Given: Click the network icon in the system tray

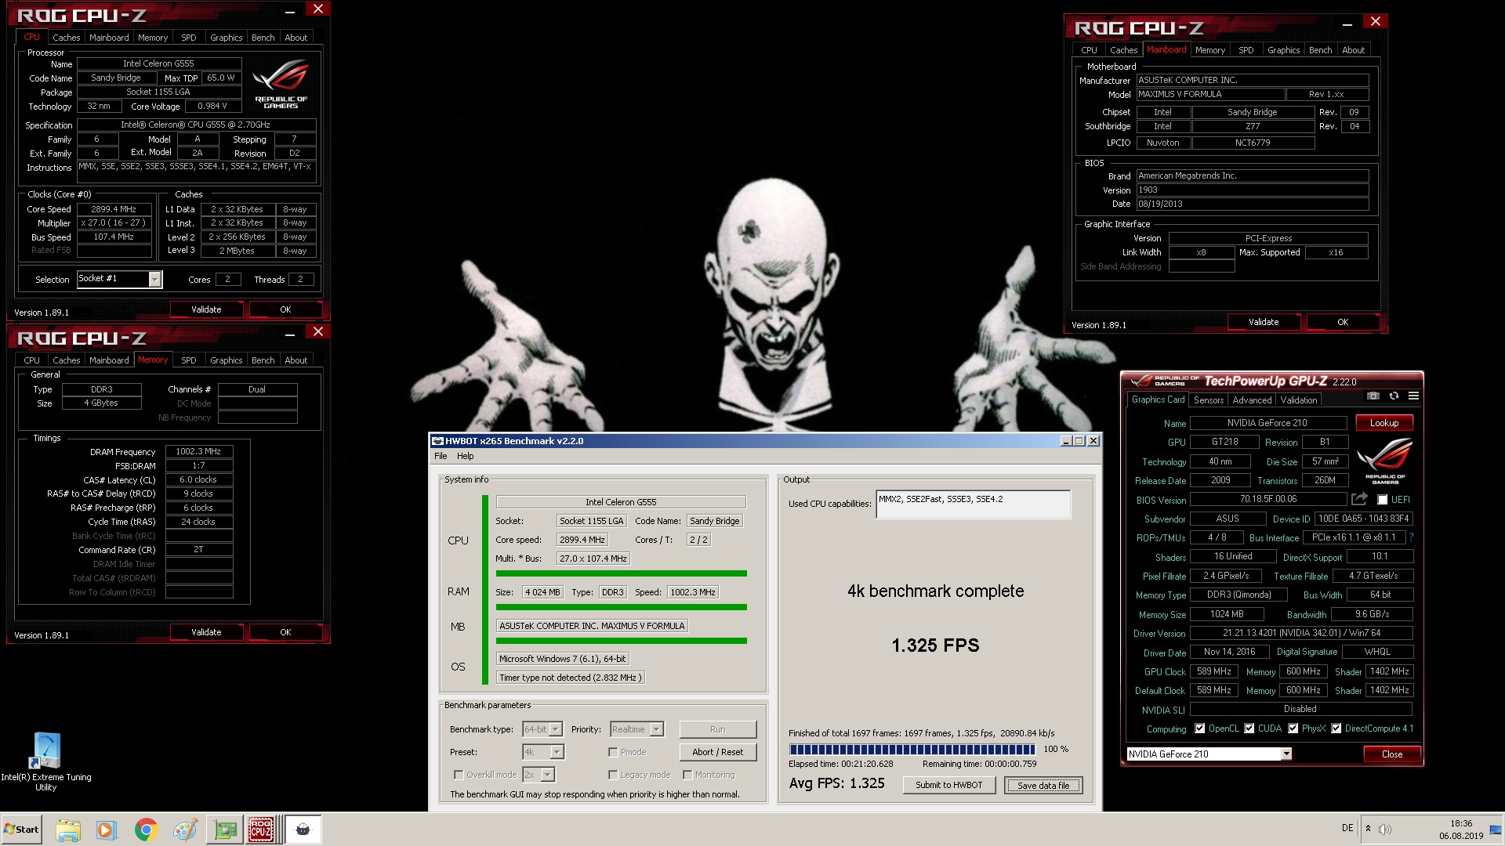Looking at the screenshot, I should [x=1496, y=829].
